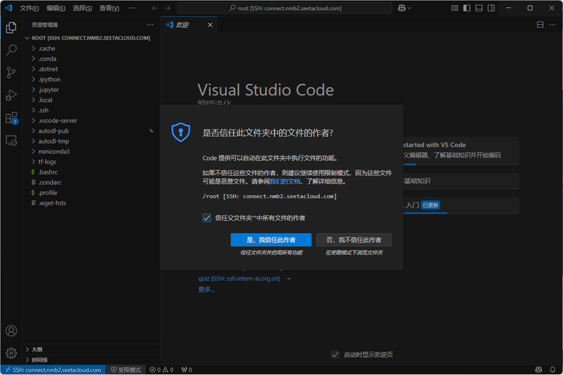563x375 pixels.
Task: Expand the .cache folder
Action: click(91, 48)
